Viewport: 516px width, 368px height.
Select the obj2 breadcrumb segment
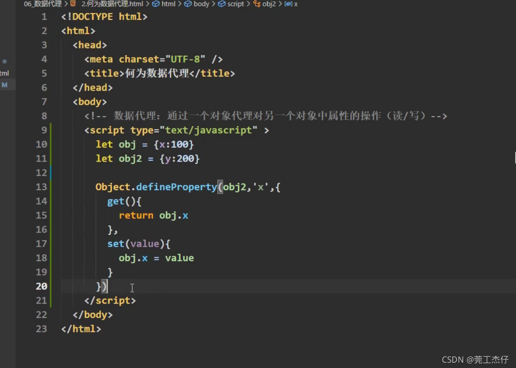(269, 4)
